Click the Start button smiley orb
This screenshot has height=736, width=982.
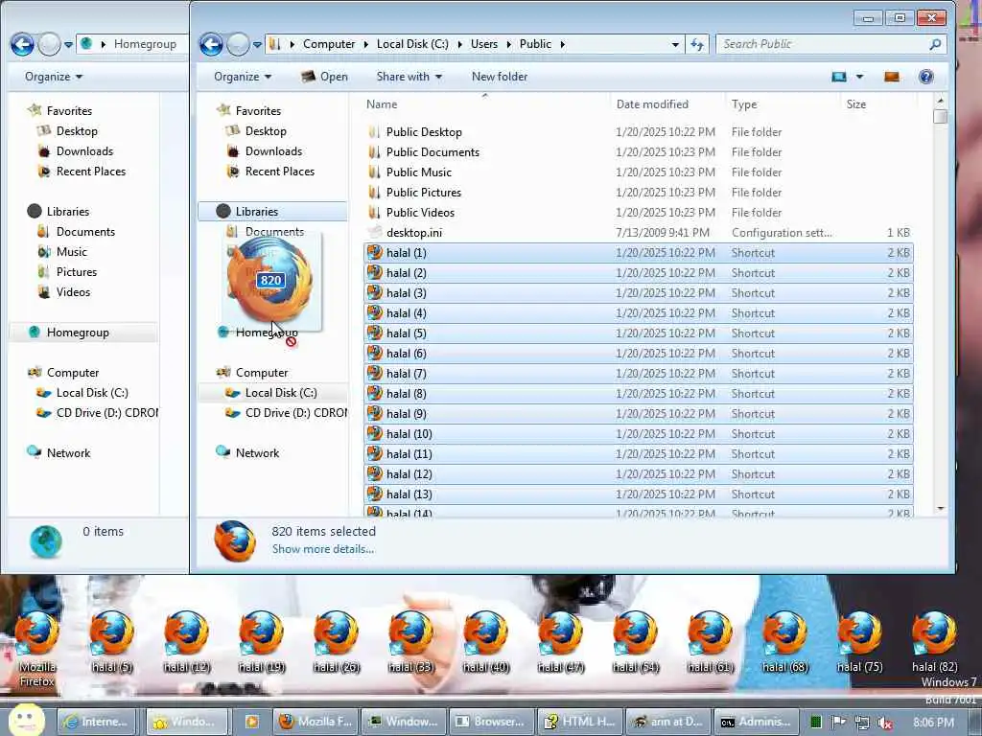[26, 721]
